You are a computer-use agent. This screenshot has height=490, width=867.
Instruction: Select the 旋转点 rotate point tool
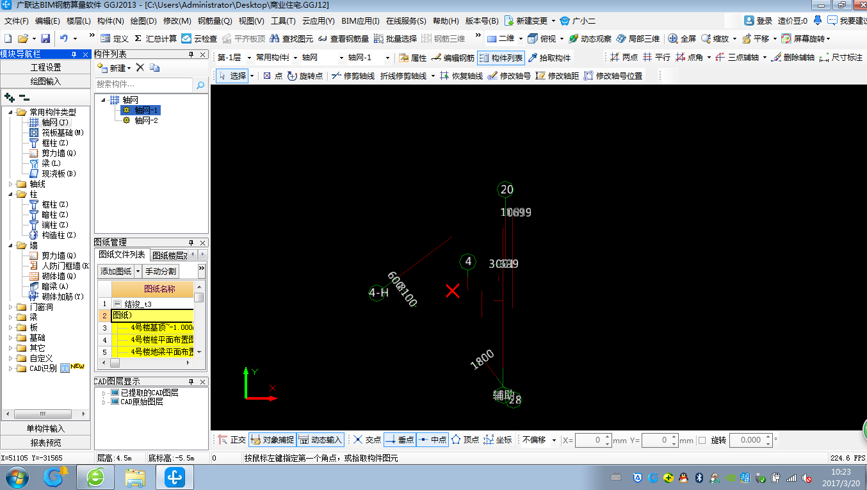[x=305, y=76]
